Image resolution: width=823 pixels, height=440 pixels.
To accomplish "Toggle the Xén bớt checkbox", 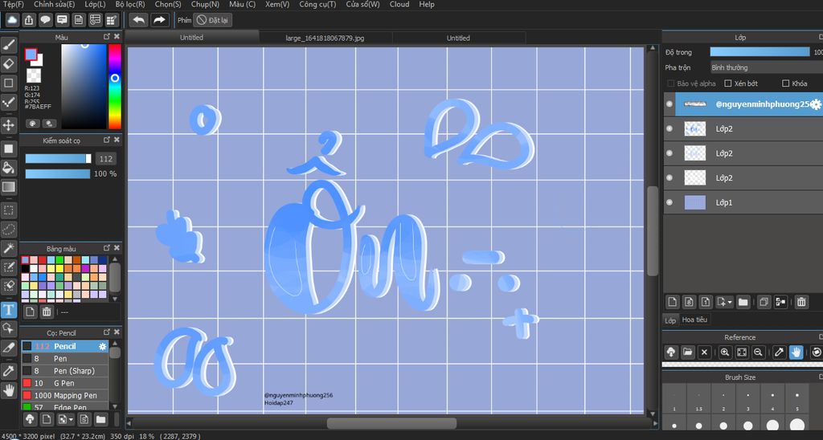I will point(727,84).
